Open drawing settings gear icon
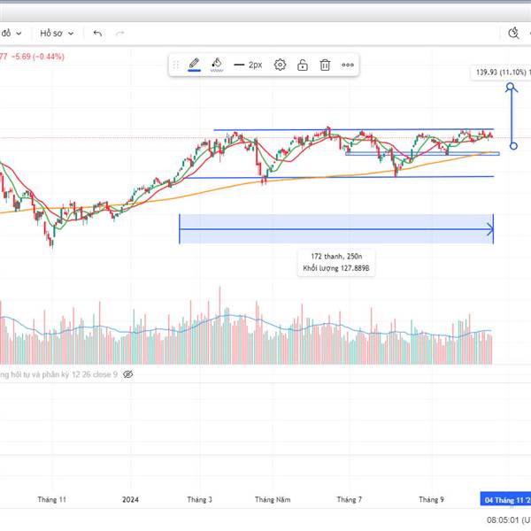The image size is (531, 531). click(280, 65)
